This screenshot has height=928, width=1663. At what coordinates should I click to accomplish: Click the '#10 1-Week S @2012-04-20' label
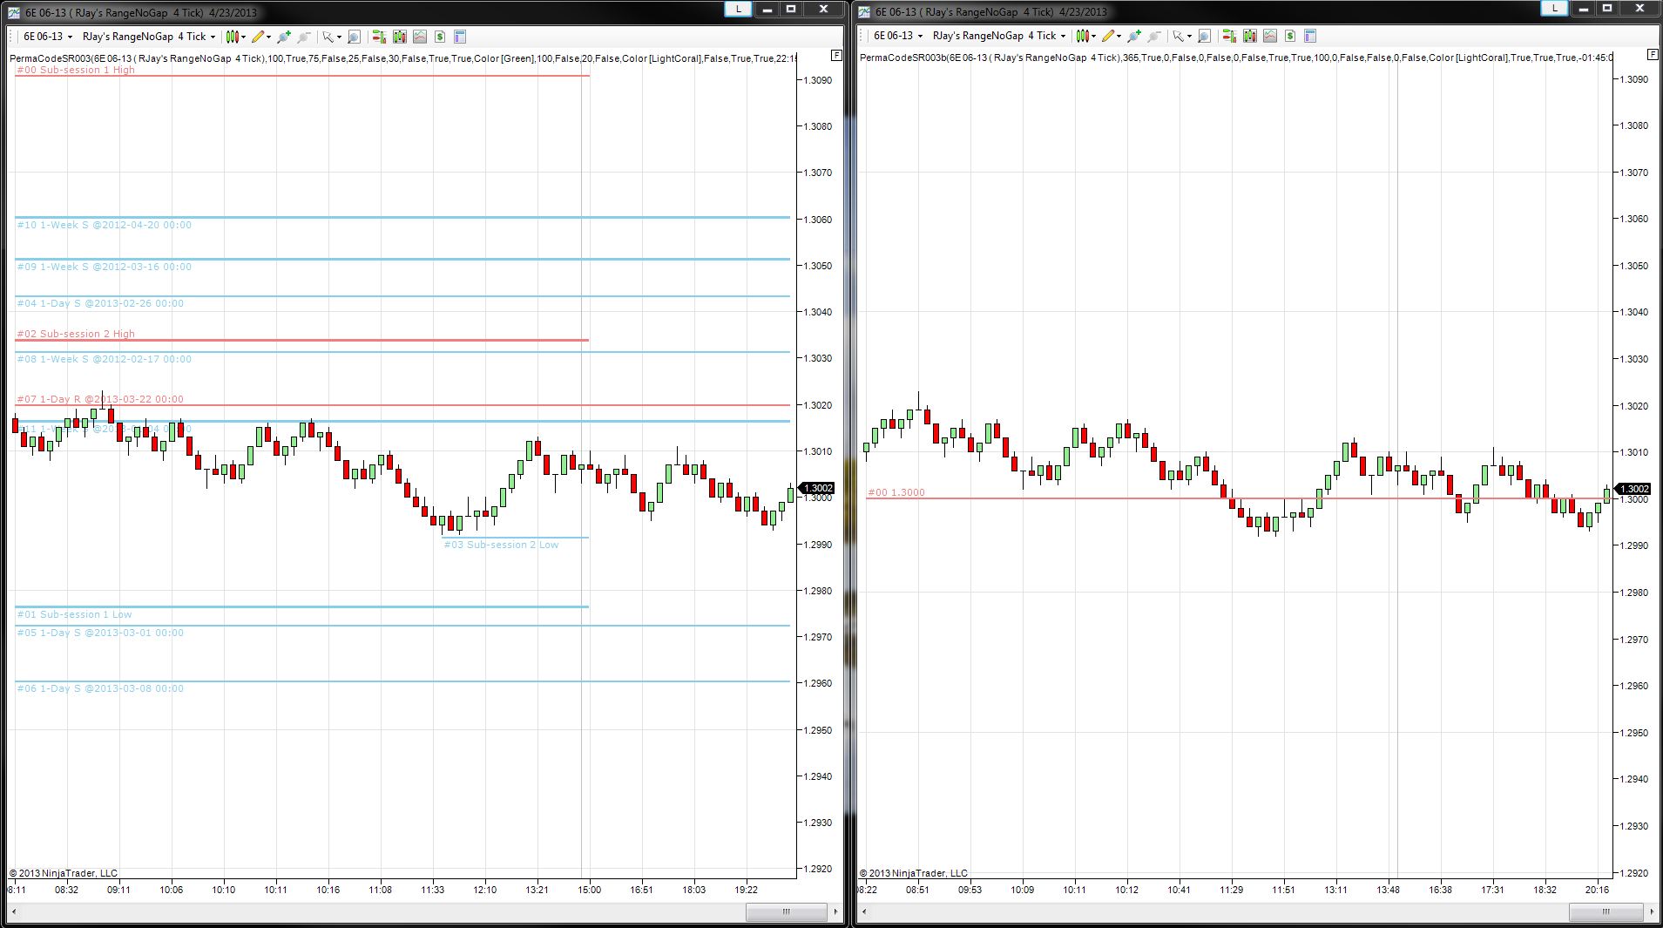(x=105, y=225)
